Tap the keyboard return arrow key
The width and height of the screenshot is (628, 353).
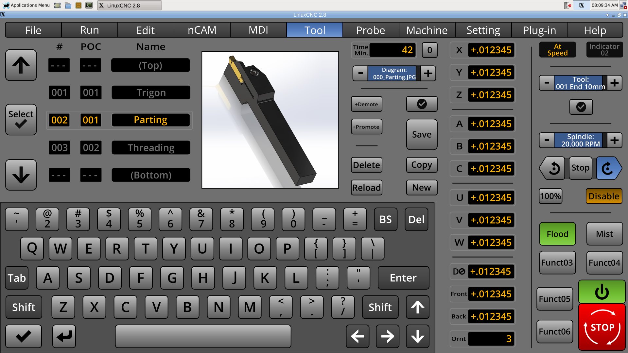click(64, 336)
